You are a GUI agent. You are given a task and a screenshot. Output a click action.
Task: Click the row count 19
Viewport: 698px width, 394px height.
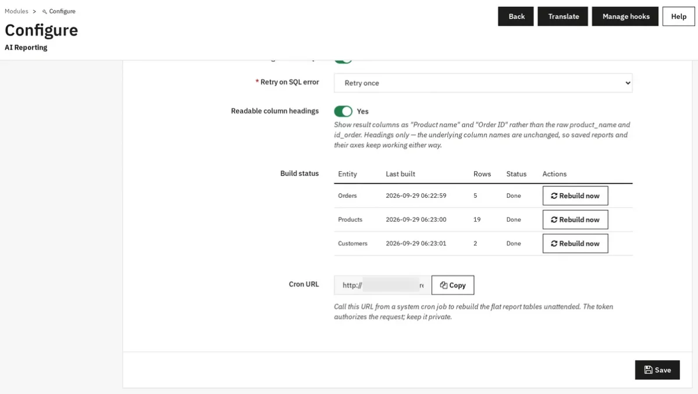476,219
